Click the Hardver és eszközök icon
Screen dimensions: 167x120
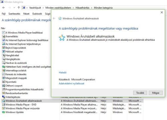(x=4, y=63)
